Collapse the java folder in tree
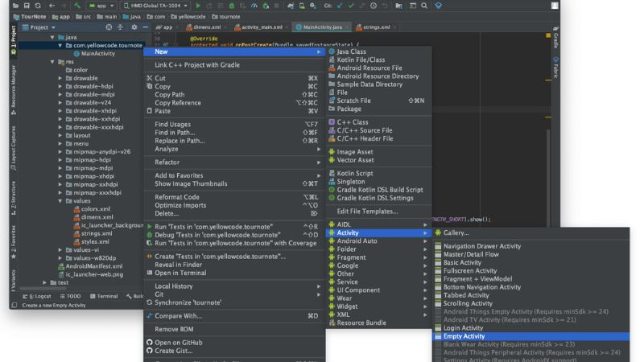Screen dimensions: 644x362 click(x=52, y=37)
